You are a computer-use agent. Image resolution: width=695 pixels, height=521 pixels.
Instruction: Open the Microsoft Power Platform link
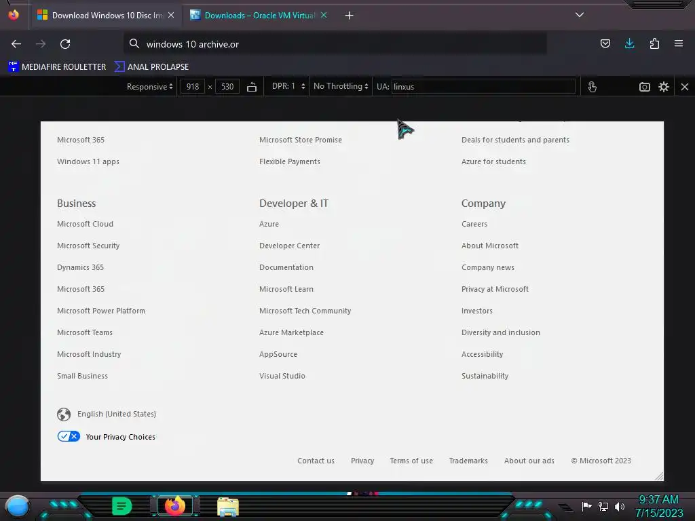[x=101, y=311]
